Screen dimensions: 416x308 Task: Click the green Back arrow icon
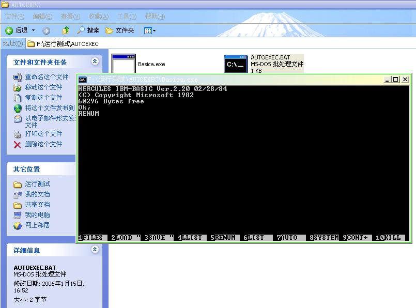tap(9, 31)
